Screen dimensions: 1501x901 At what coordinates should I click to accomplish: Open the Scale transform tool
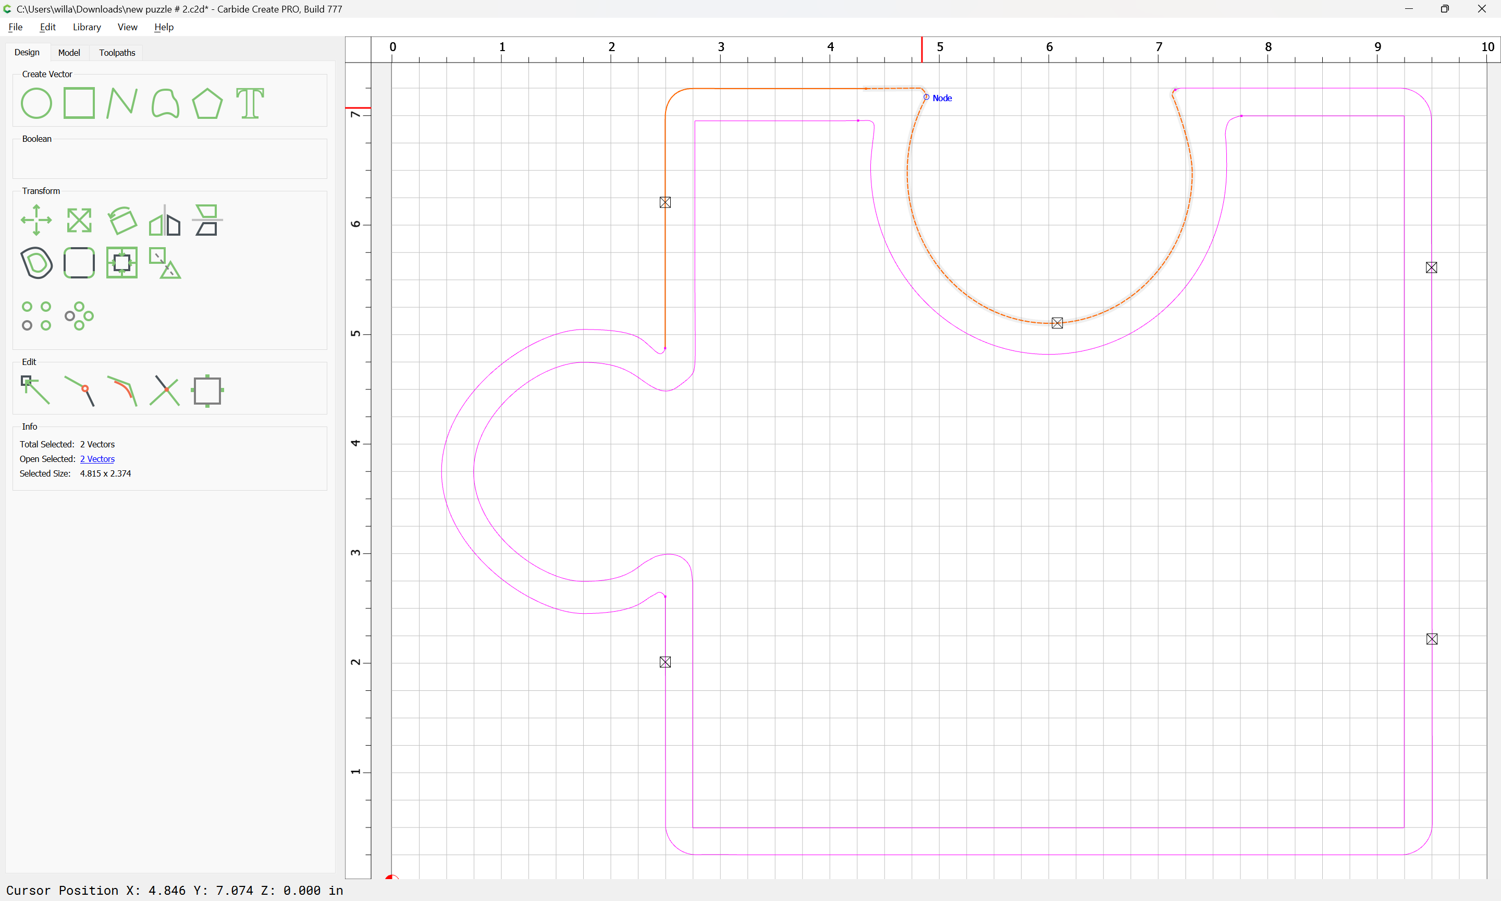pyautogui.click(x=79, y=220)
